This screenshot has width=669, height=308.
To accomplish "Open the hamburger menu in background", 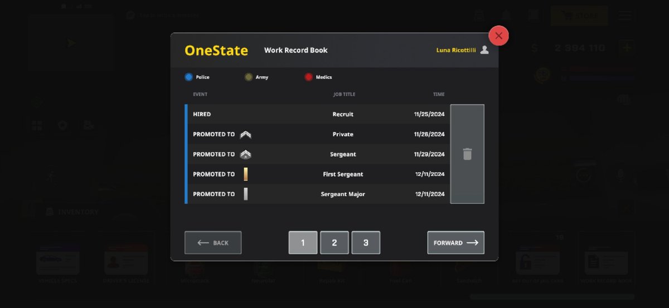I will tap(625, 16).
